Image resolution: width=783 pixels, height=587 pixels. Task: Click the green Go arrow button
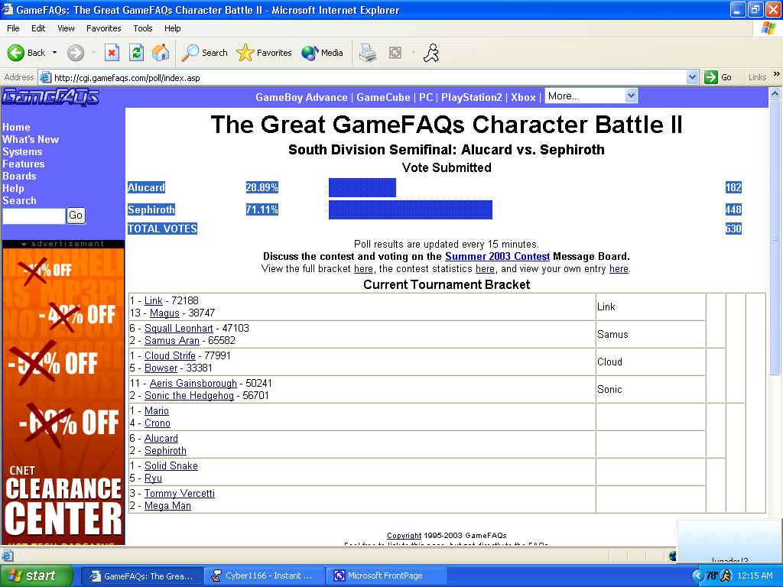point(710,77)
